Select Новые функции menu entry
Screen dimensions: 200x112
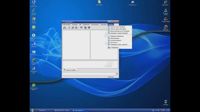pos(120,38)
